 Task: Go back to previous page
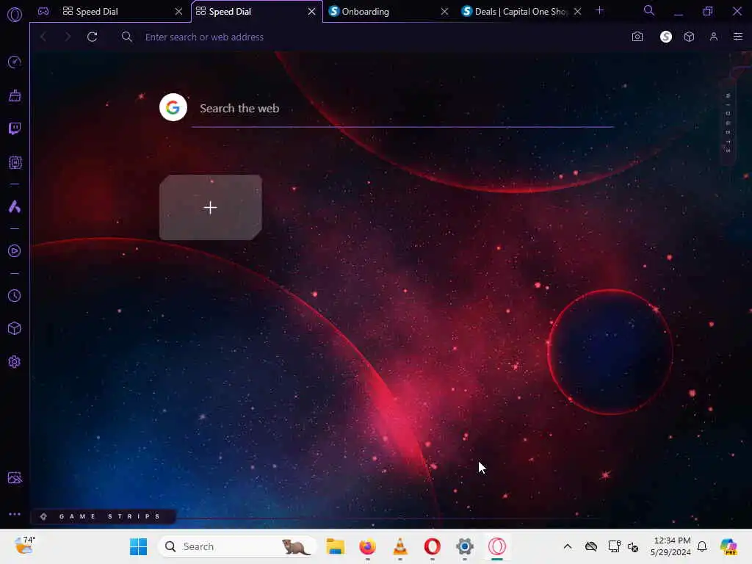point(43,37)
